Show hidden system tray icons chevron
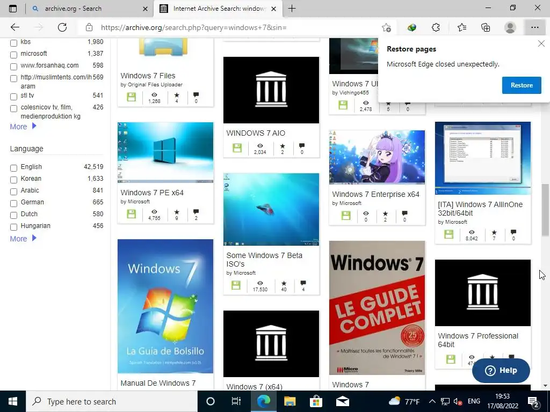Viewport: 550px width, 412px height. pyautogui.click(x=432, y=401)
